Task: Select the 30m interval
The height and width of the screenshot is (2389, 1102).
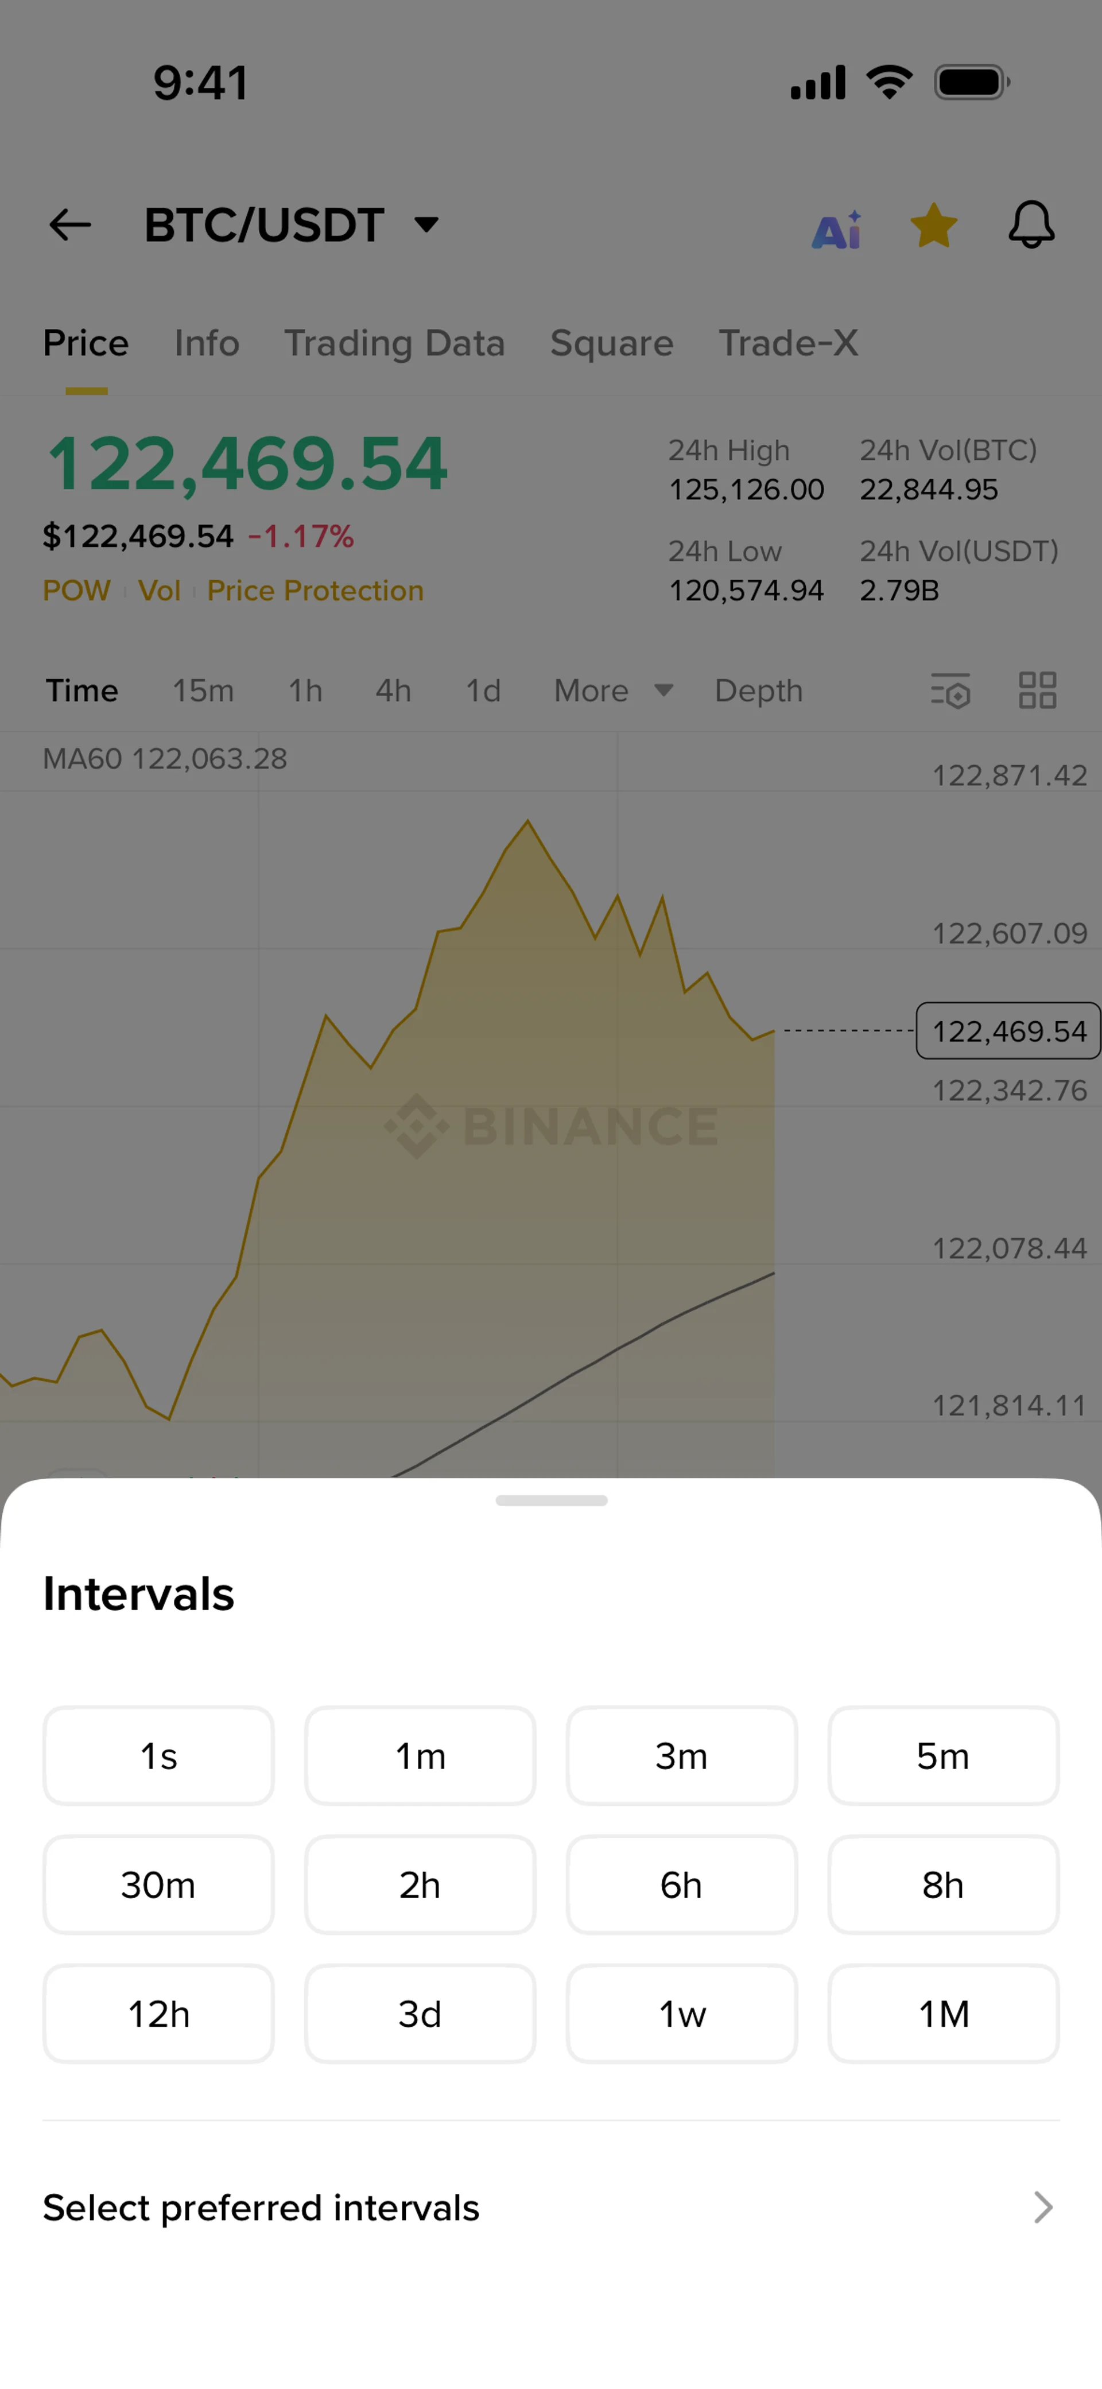Action: point(158,1884)
